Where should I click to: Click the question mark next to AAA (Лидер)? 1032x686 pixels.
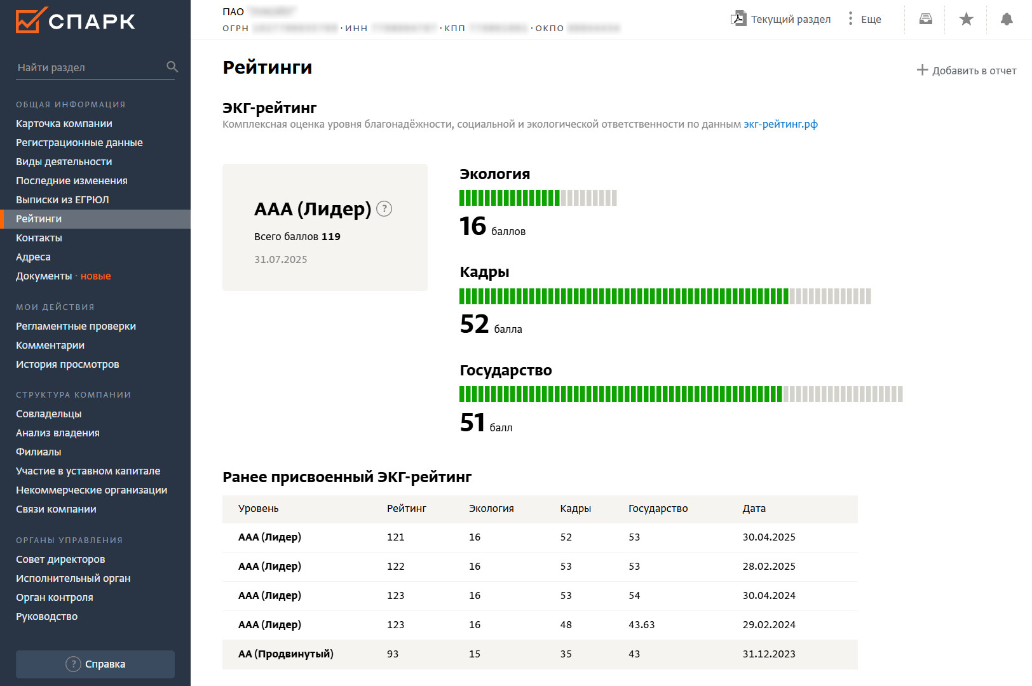[x=384, y=209]
